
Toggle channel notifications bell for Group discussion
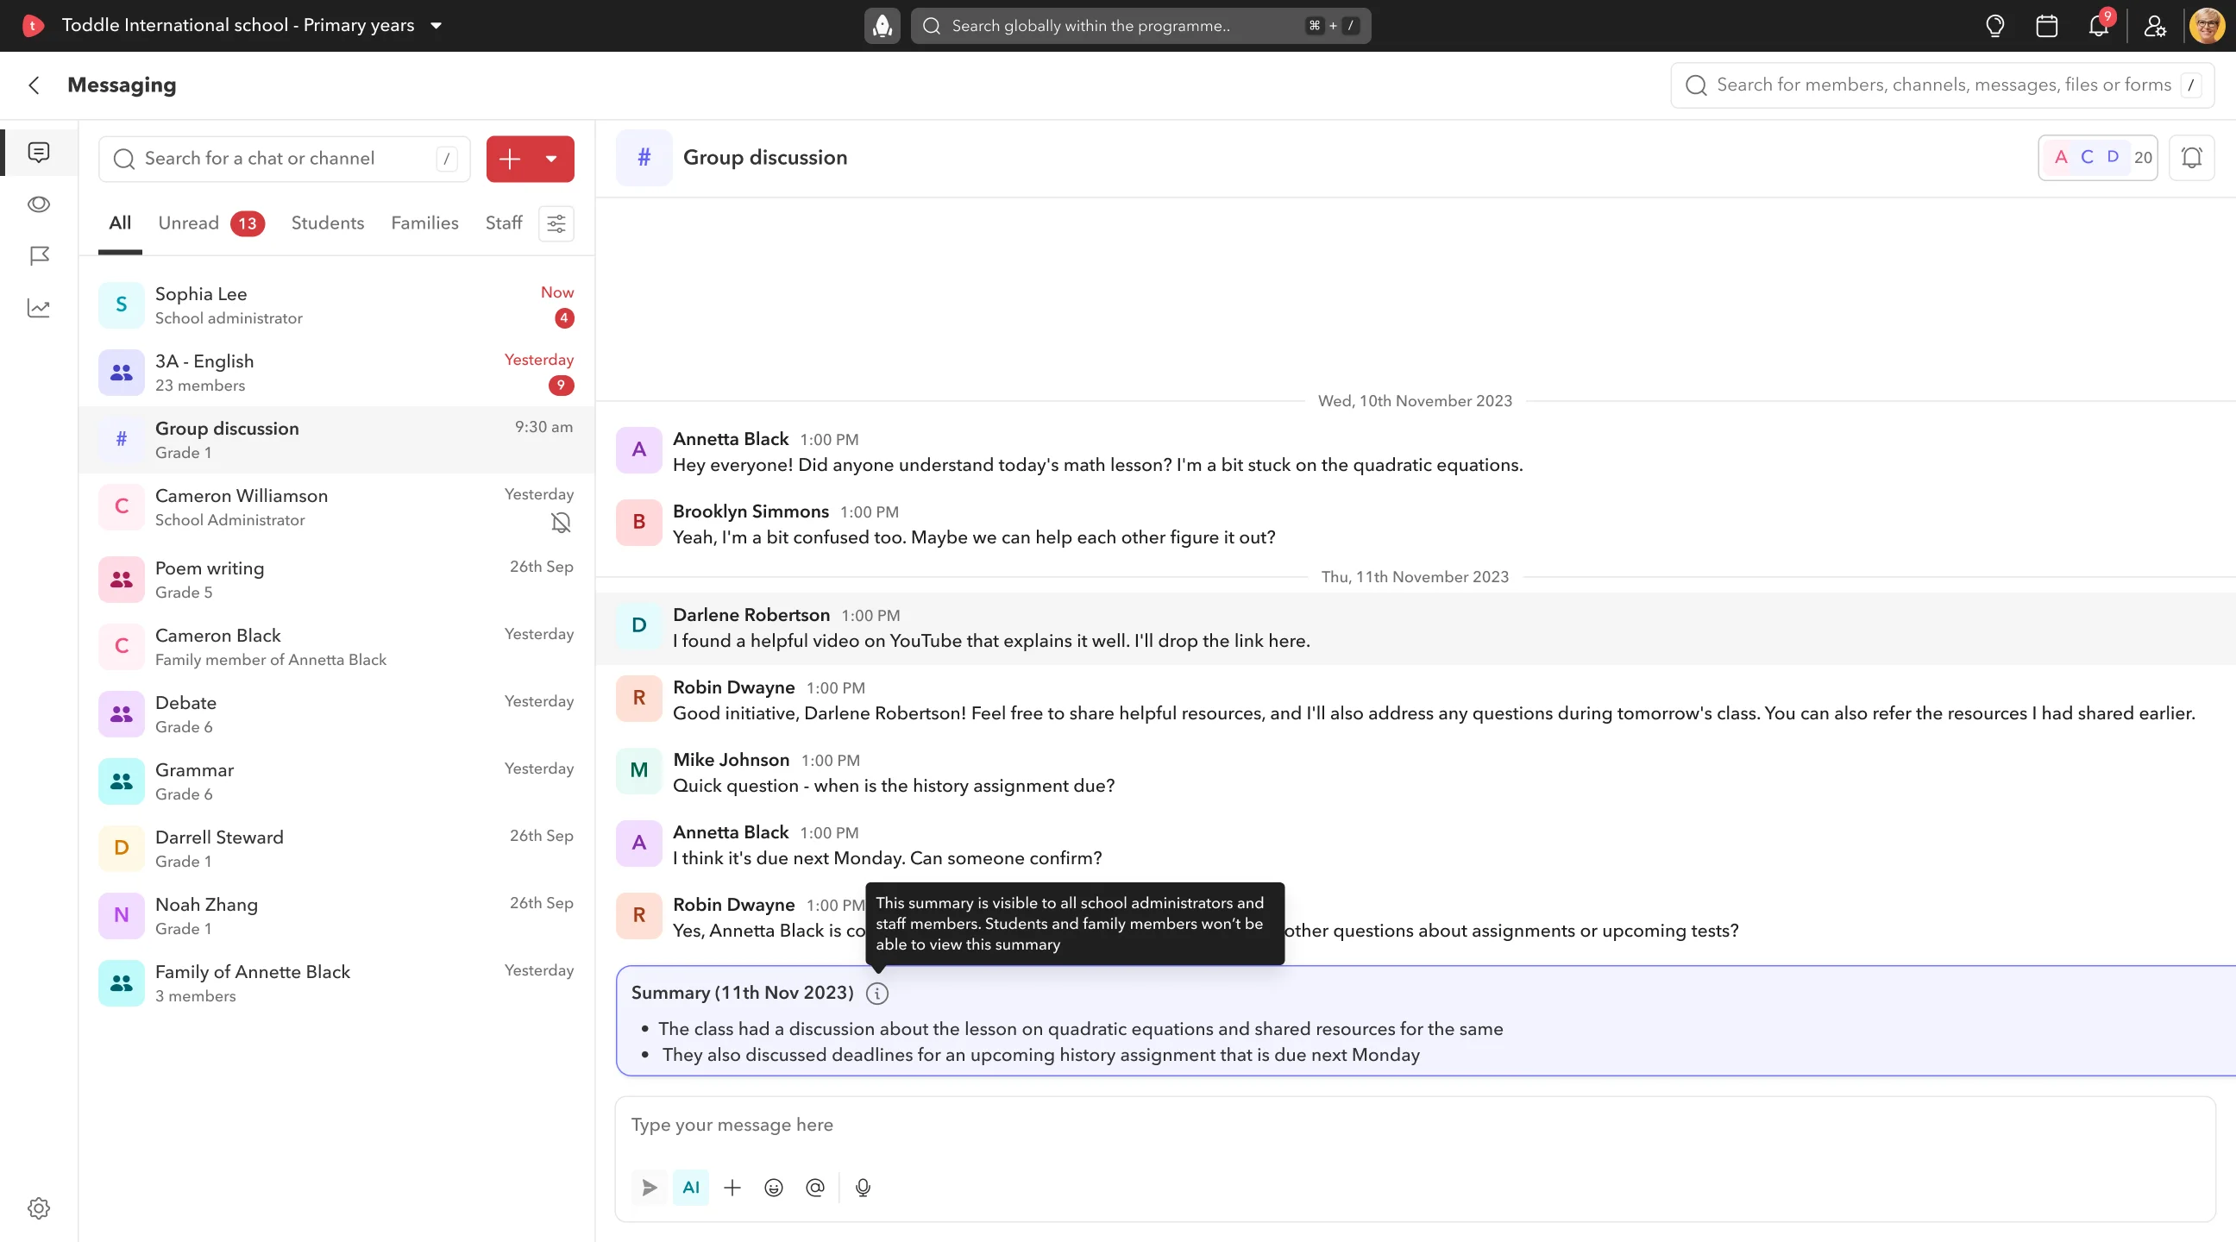coord(2191,158)
